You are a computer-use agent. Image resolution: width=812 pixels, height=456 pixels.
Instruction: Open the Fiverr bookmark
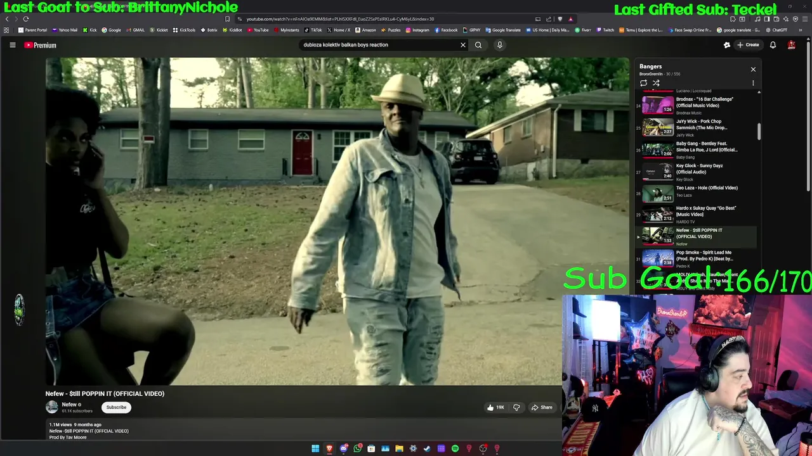point(583,30)
